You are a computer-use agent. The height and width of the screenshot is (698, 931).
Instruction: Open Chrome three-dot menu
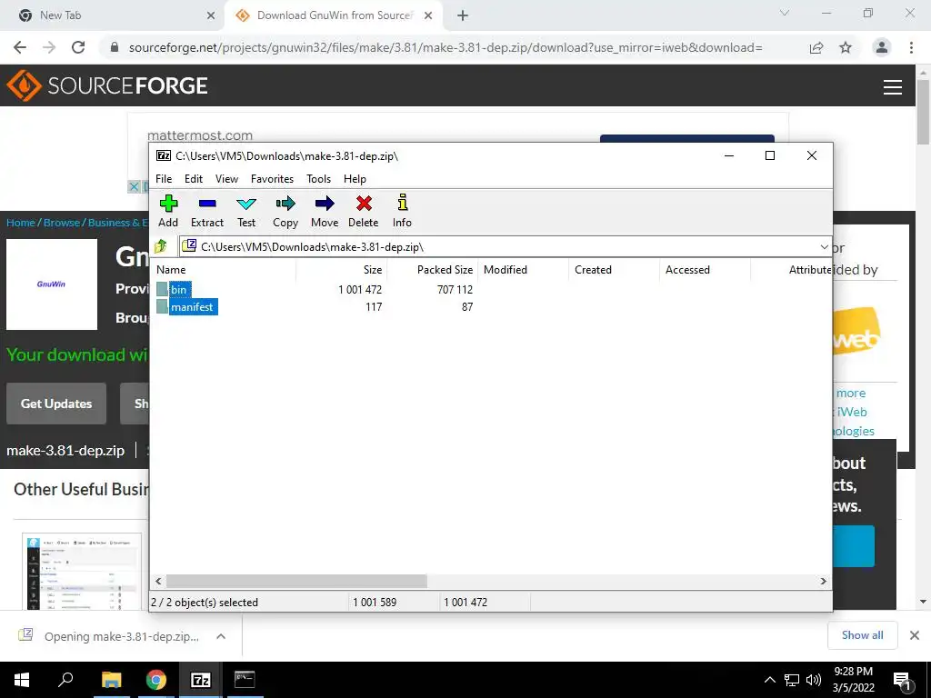[911, 47]
